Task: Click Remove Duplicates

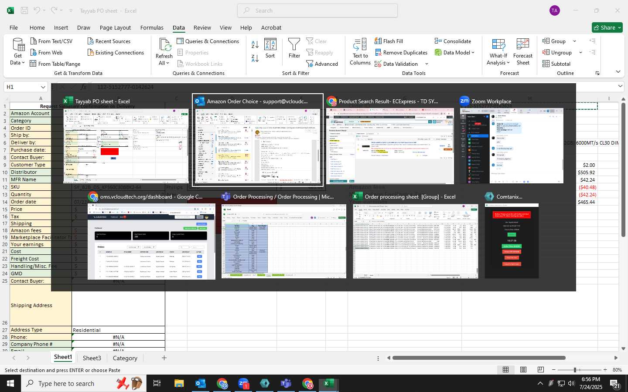Action: (401, 52)
